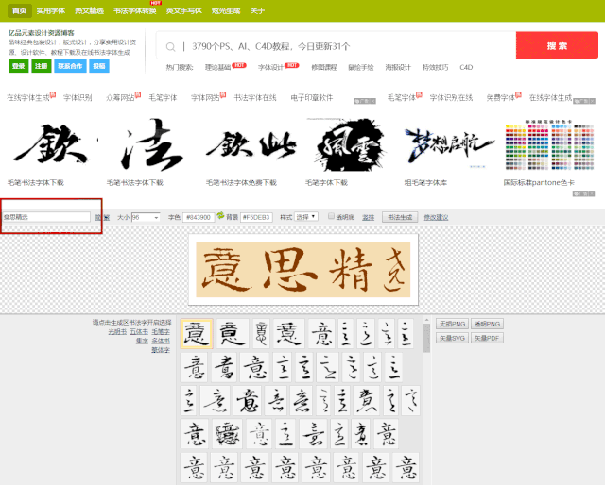Click the 字色 hex color field

point(197,217)
